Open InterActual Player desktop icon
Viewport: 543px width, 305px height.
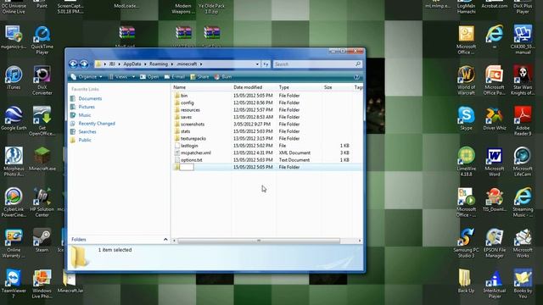click(494, 284)
